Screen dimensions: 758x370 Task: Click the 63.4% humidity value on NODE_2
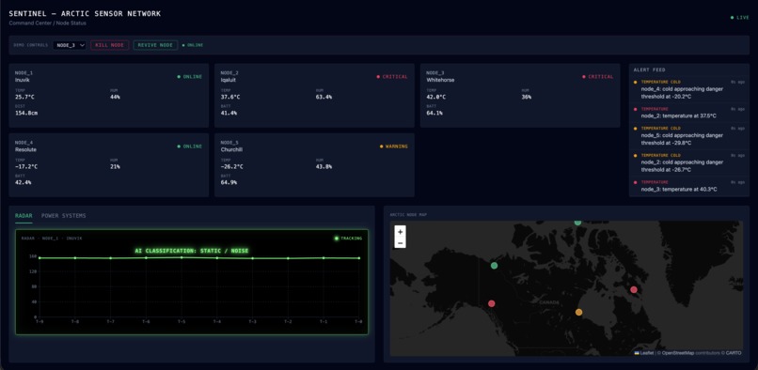point(324,97)
